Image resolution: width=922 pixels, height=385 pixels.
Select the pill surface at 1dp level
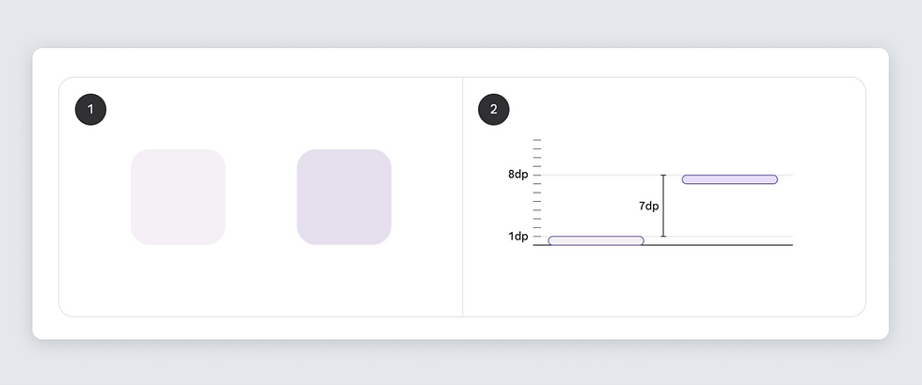[596, 241]
